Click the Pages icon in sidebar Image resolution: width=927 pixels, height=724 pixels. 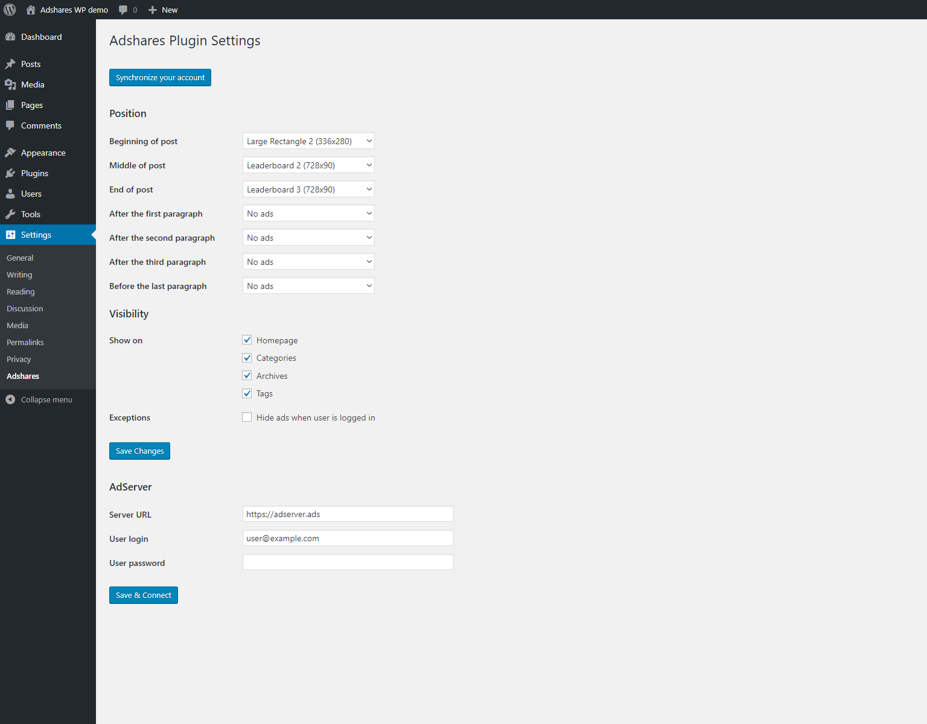click(10, 105)
